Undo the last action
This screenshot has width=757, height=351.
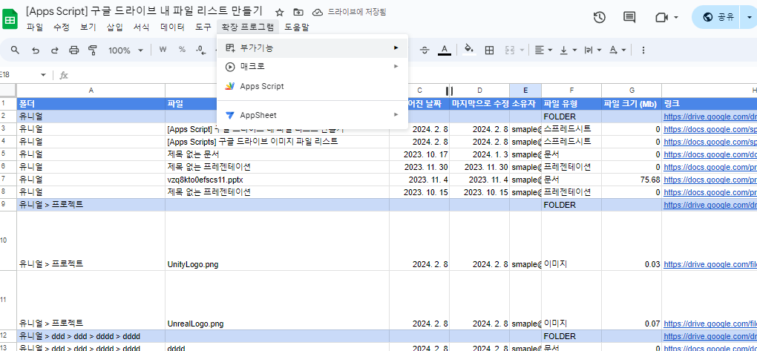[x=35, y=50]
